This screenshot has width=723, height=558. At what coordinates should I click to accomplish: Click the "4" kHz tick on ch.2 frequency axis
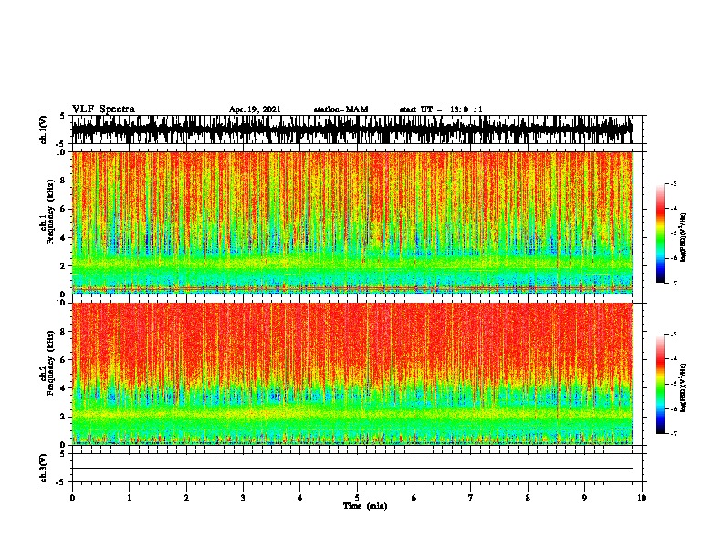point(64,388)
